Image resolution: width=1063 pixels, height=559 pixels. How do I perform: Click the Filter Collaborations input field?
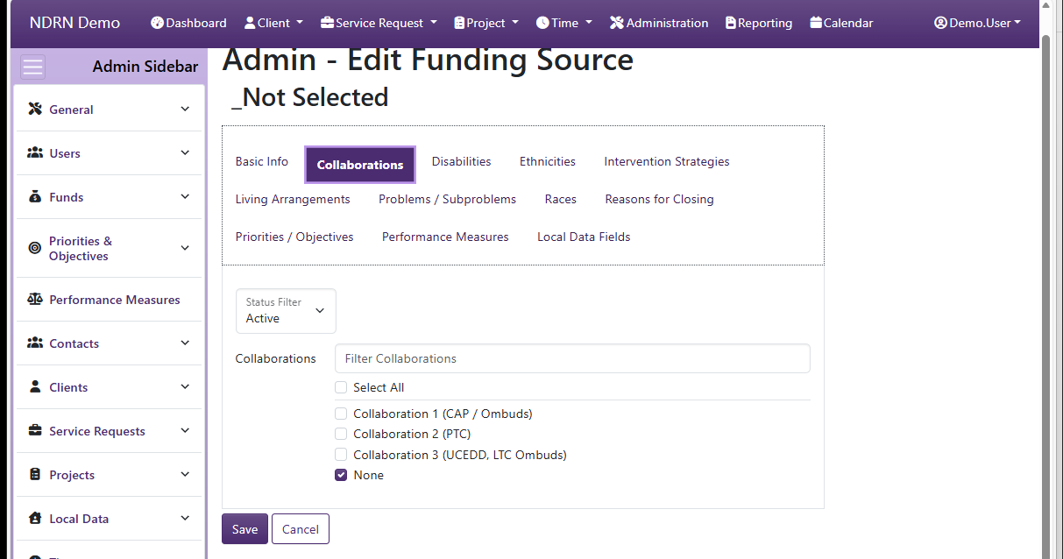[572, 358]
